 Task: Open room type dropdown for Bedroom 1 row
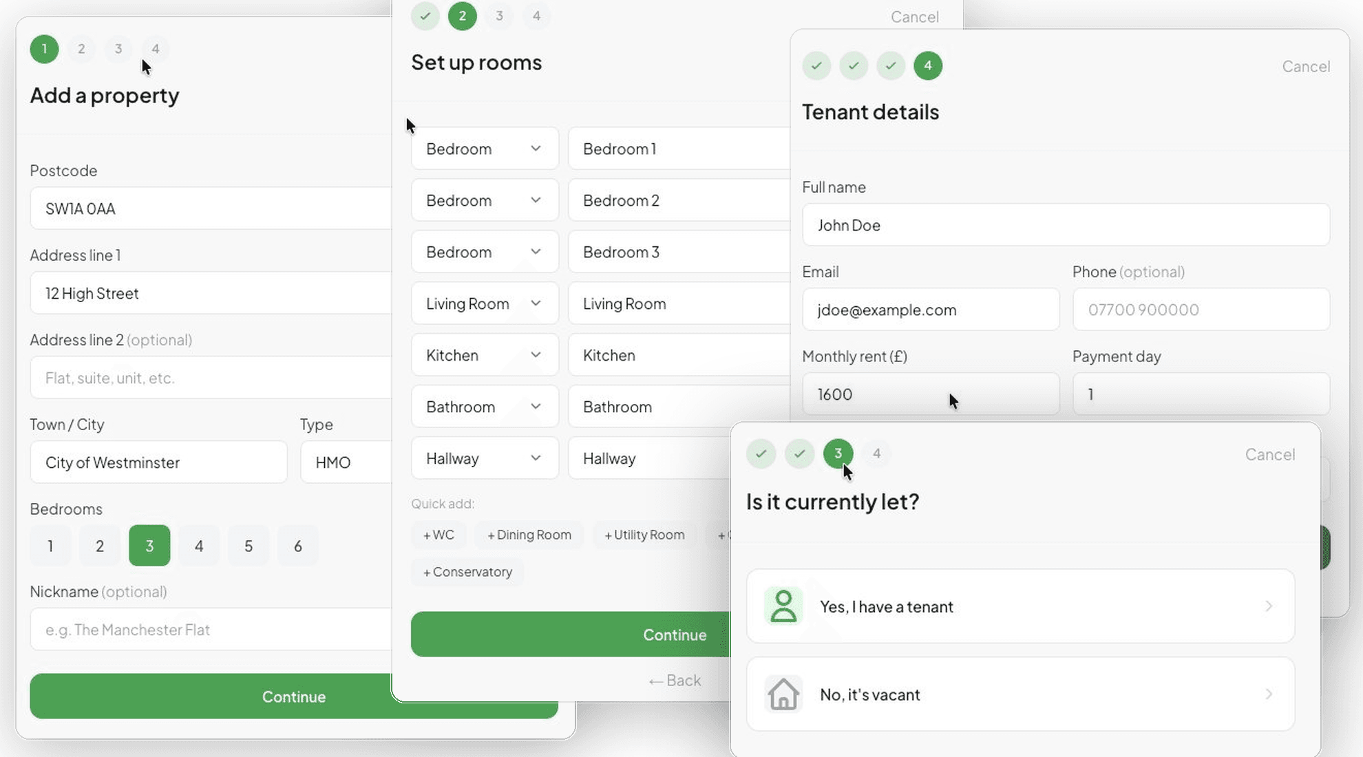click(485, 149)
